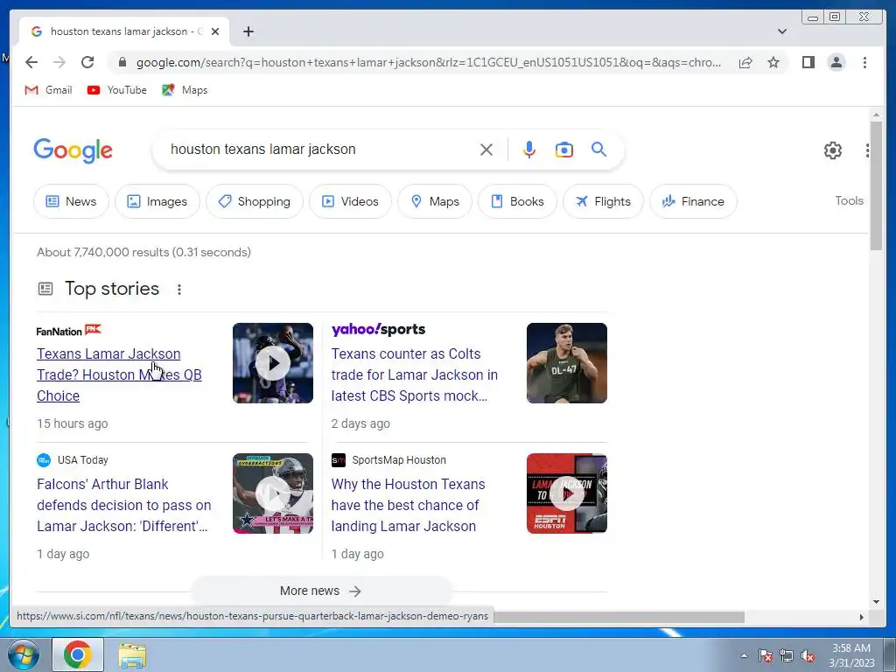Show hidden system tray icons

pos(744,655)
